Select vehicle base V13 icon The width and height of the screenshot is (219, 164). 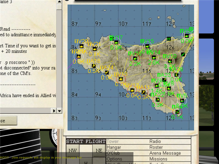[x=121, y=79]
